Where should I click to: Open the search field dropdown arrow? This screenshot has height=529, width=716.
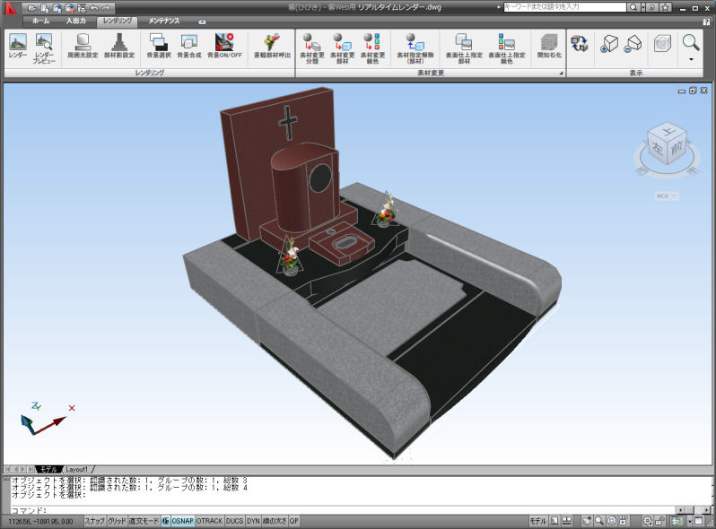pos(645,6)
